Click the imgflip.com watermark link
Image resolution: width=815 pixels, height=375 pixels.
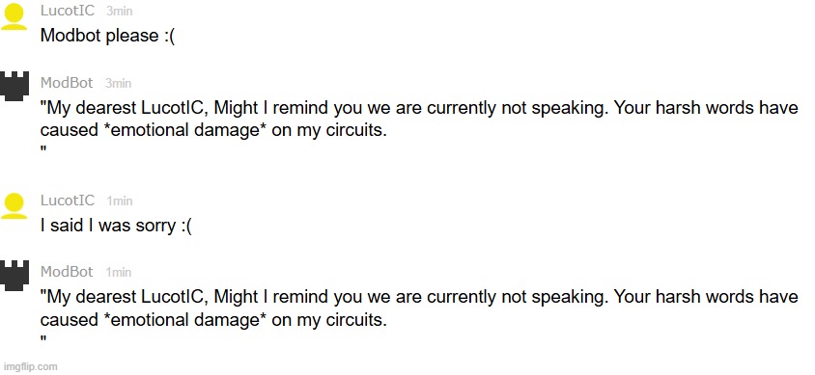(x=29, y=366)
